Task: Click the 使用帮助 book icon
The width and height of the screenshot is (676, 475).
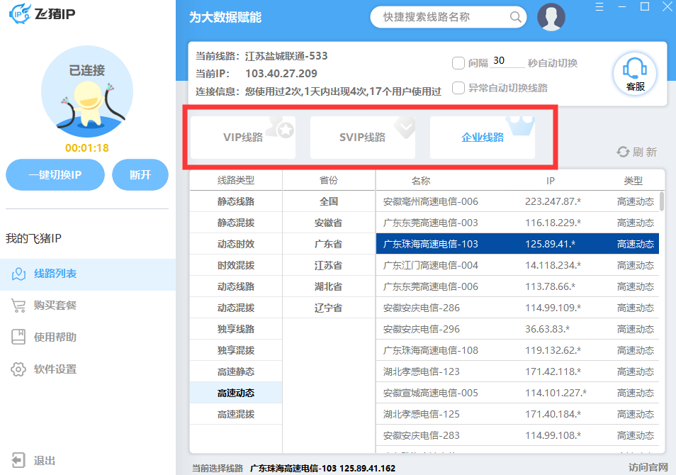Action: (x=19, y=337)
